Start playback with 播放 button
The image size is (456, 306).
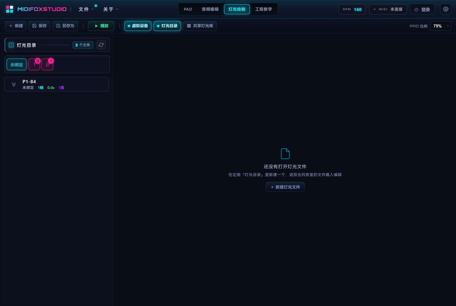[101, 26]
